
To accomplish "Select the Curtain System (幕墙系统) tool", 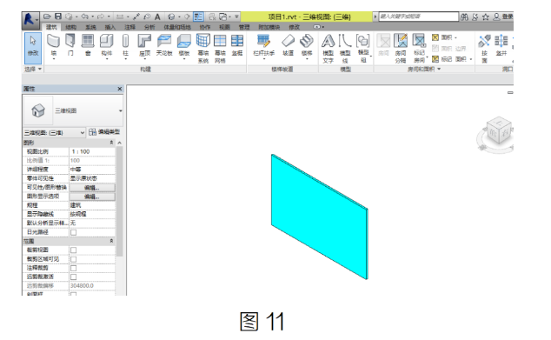I will point(203,48).
